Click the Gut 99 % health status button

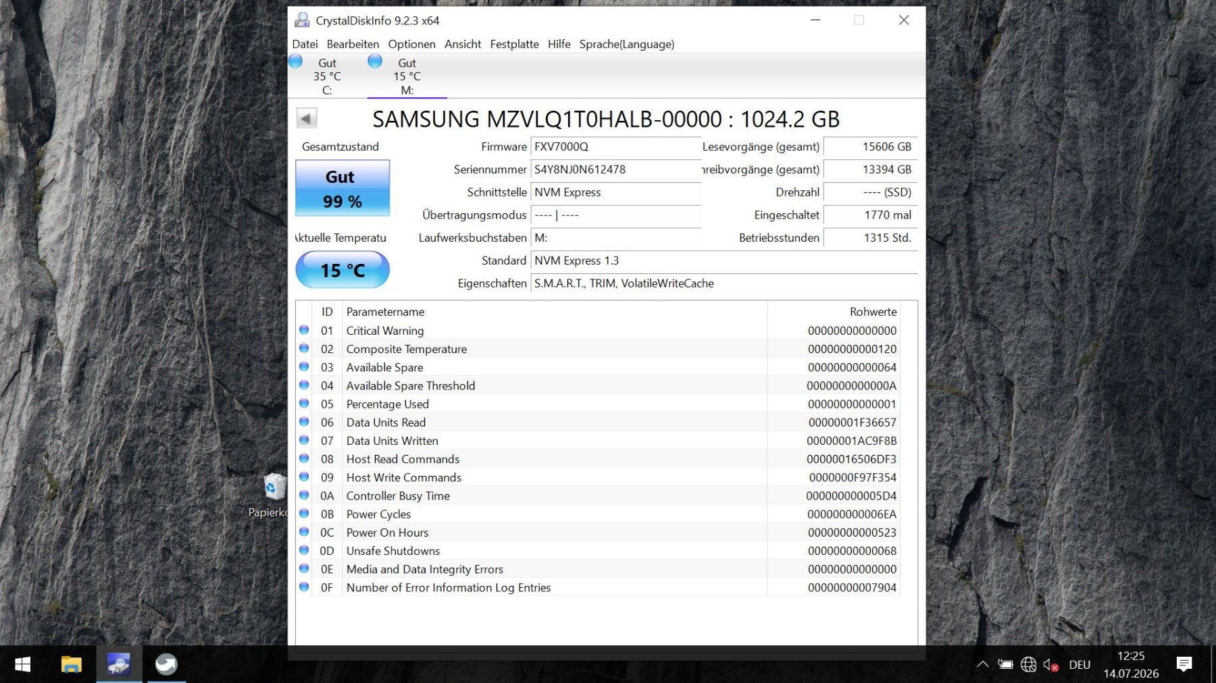(343, 188)
